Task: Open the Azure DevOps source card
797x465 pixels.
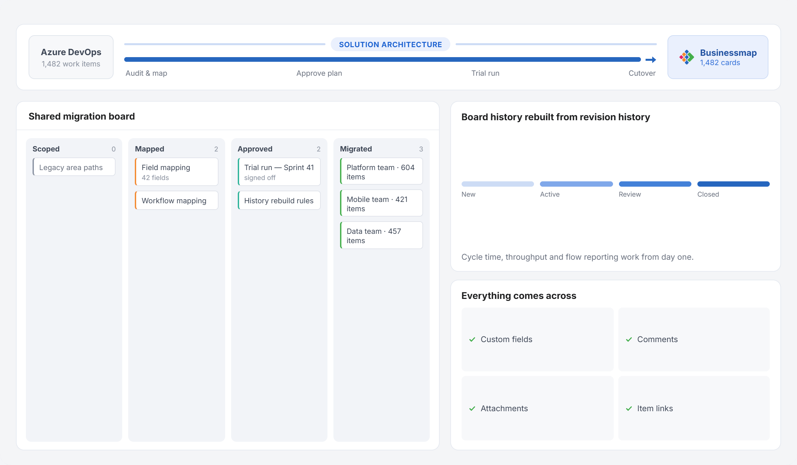Action: pyautogui.click(x=71, y=57)
